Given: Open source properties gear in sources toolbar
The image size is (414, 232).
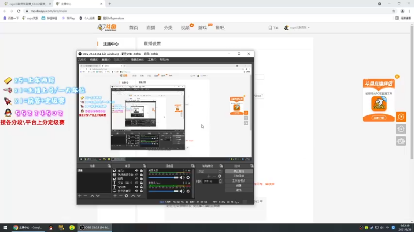Looking at the screenshot, I should point(126,196).
